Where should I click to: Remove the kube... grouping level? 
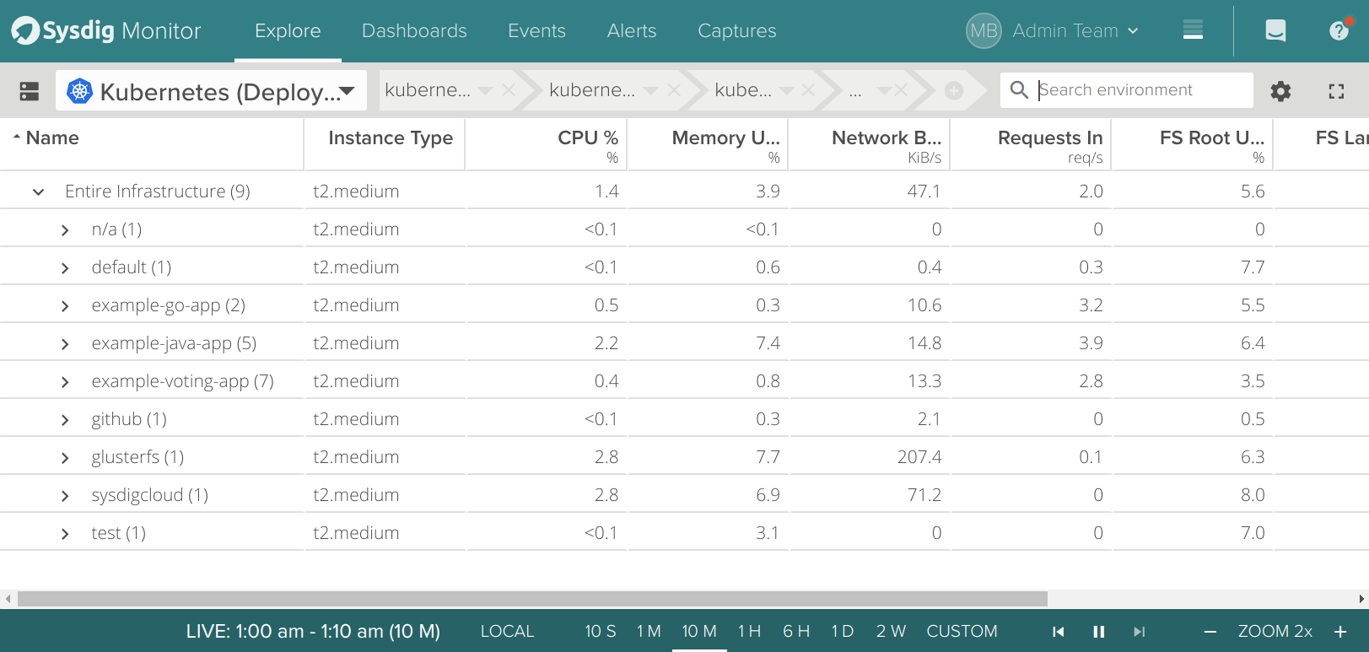click(808, 90)
